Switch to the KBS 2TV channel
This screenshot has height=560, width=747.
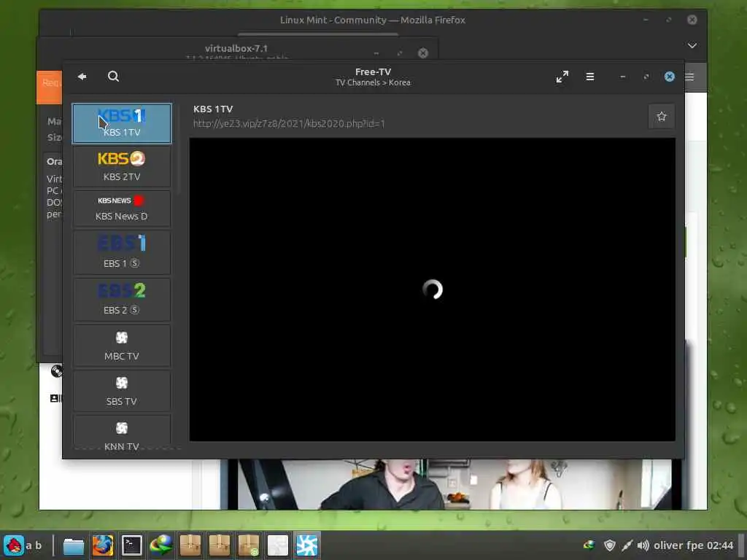[122, 167]
